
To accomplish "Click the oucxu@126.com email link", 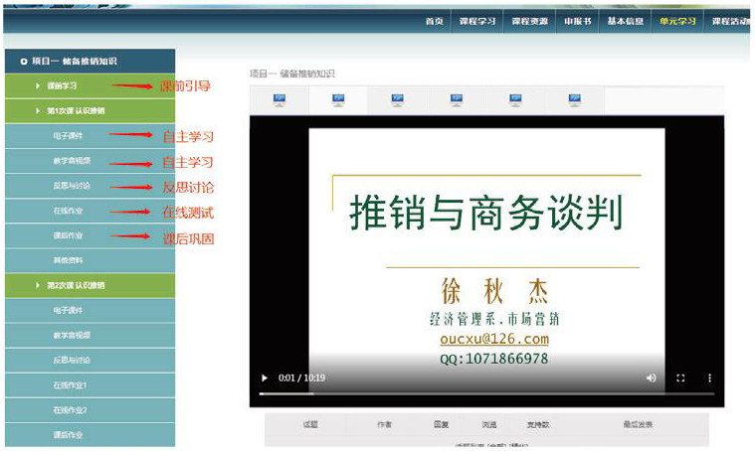I will [x=493, y=339].
